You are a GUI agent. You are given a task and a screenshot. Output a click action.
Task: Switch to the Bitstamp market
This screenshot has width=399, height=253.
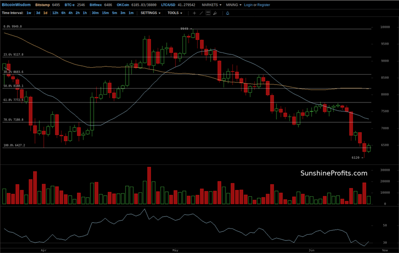(42, 5)
